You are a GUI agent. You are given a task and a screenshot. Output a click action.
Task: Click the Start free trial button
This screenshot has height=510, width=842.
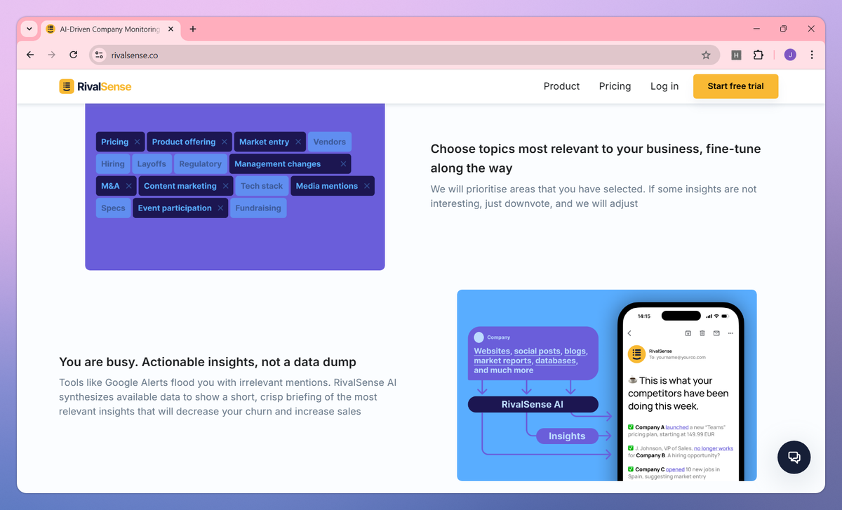pyautogui.click(x=735, y=86)
